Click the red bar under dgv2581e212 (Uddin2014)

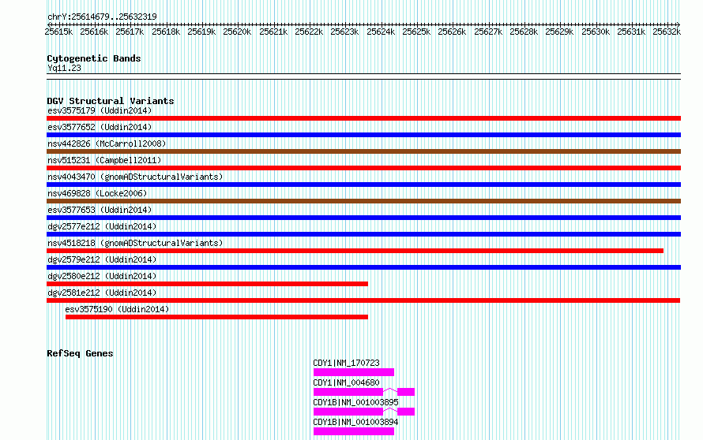363,300
